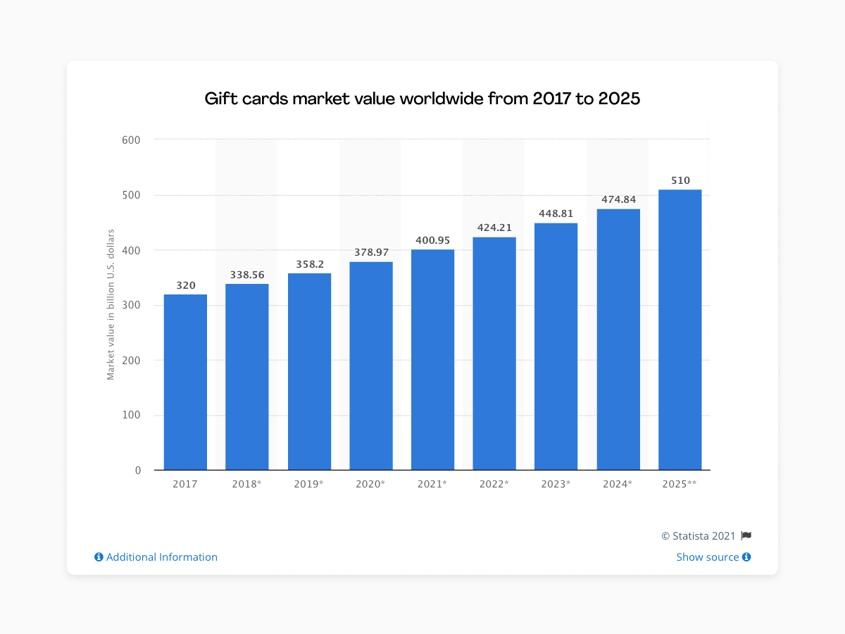
Task: Click the 474.84 data label
Action: (x=618, y=200)
